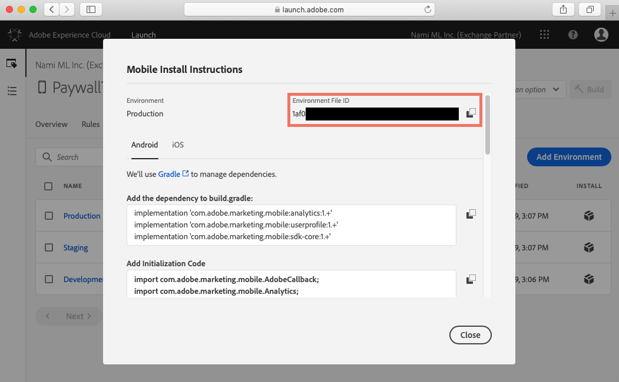The height and width of the screenshot is (382, 619).
Task: Copy the Initialization Code snippet
Action: point(471,279)
